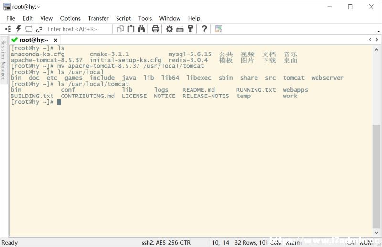
Task: Click the terminal prompt cursor block
Action: (x=59, y=102)
